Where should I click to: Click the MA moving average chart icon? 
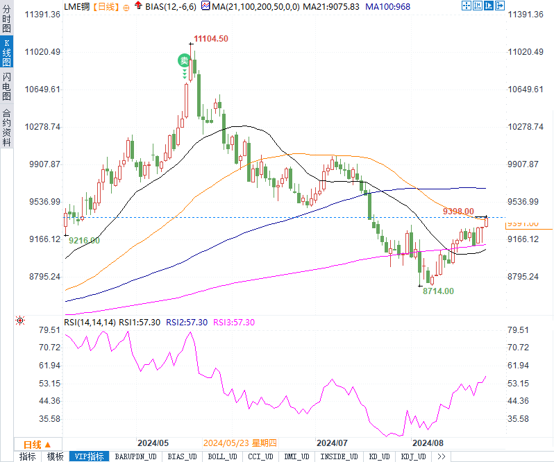tap(206, 6)
